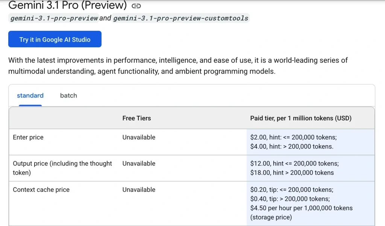Click the gemini-3.1-pro-preview model code
Viewport: 385px width, 226px height.
tap(54, 18)
